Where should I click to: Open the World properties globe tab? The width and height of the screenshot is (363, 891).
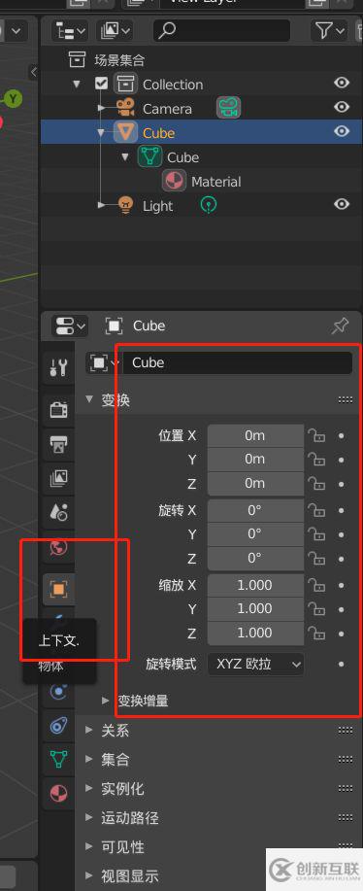coord(59,547)
